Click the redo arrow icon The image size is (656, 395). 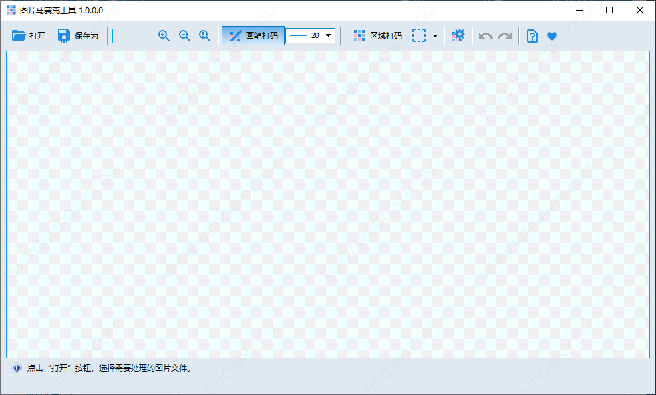point(505,35)
